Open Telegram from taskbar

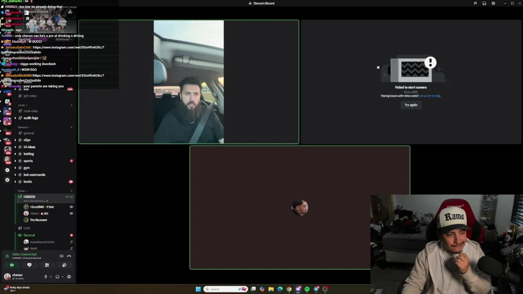pyautogui.click(x=316, y=289)
